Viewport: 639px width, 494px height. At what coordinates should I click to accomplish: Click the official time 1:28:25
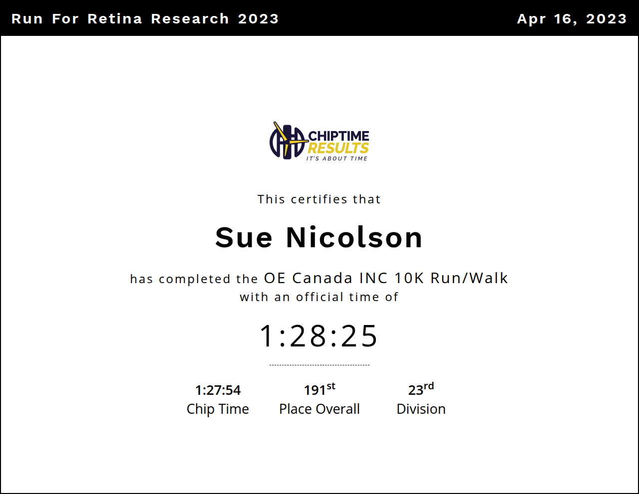pyautogui.click(x=319, y=336)
